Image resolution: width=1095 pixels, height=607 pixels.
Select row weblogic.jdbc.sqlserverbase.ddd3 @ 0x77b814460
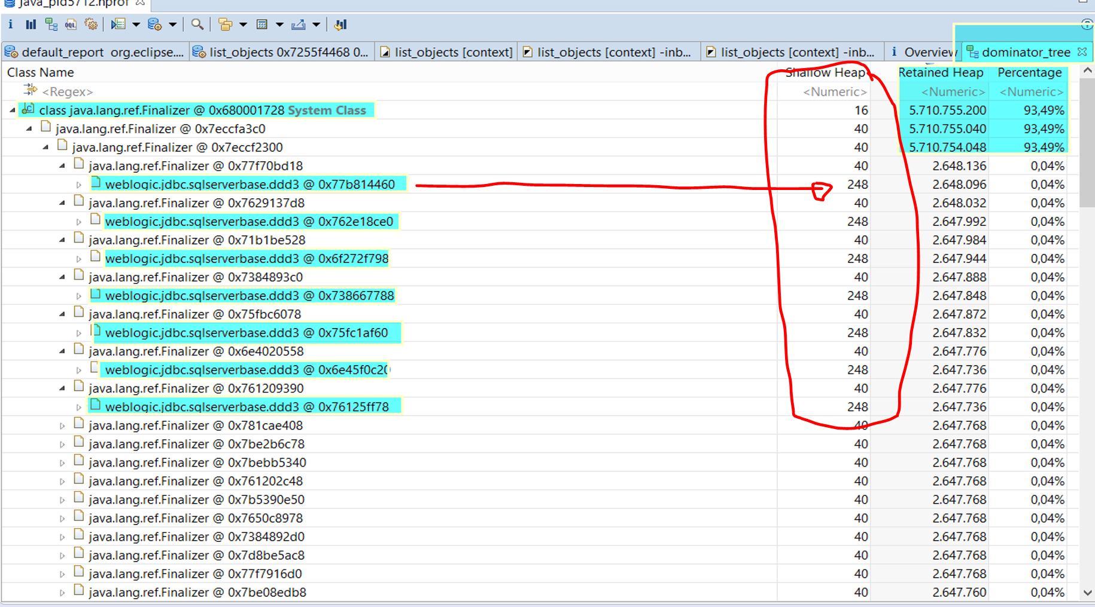250,184
